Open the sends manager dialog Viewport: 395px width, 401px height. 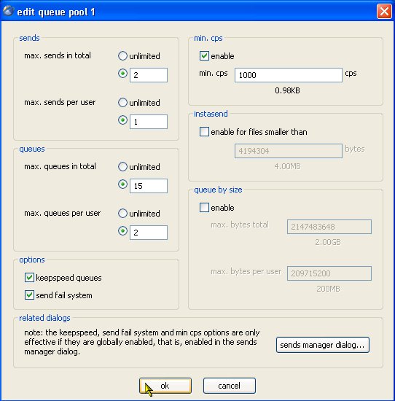(323, 345)
